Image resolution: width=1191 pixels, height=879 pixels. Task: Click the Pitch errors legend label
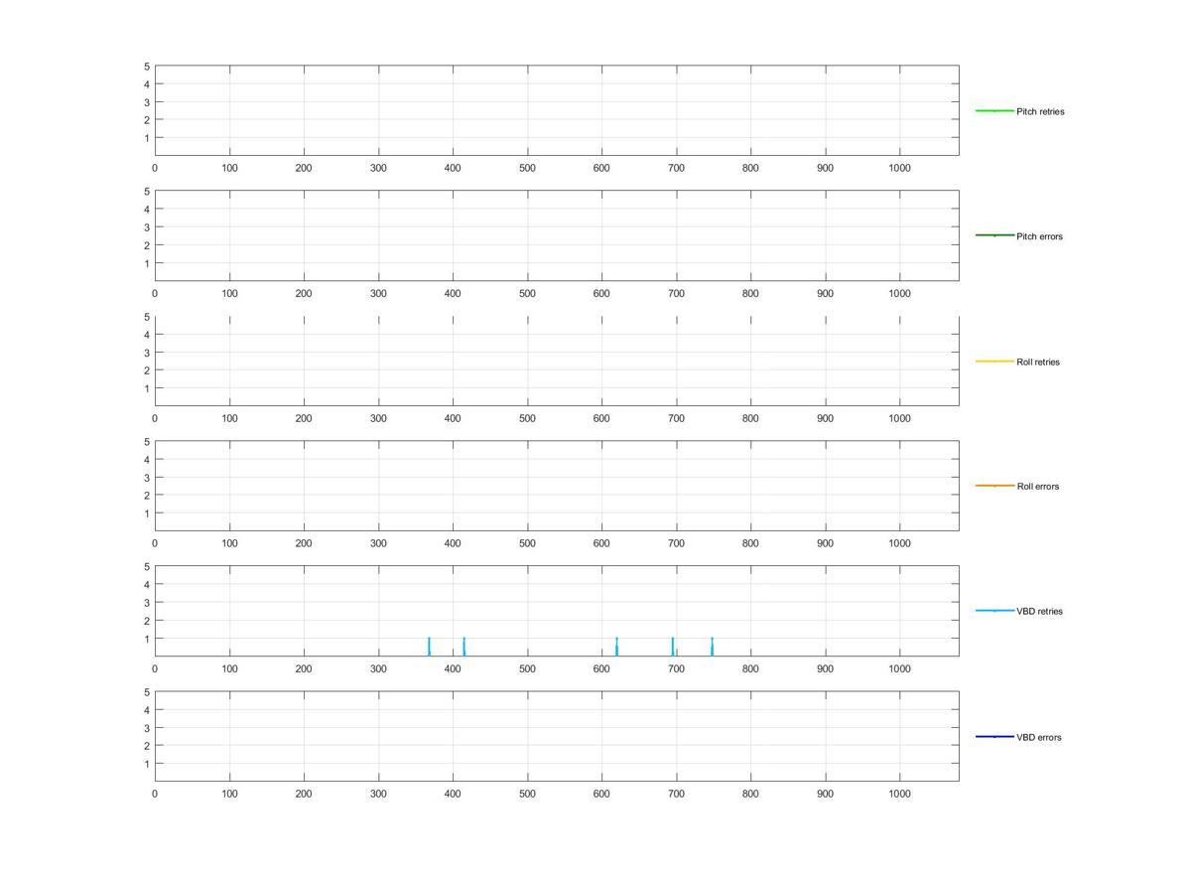[1039, 236]
